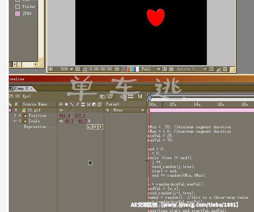254x212 pixels.
Task: Click the Always Preview This View icon
Action: point(51,69)
